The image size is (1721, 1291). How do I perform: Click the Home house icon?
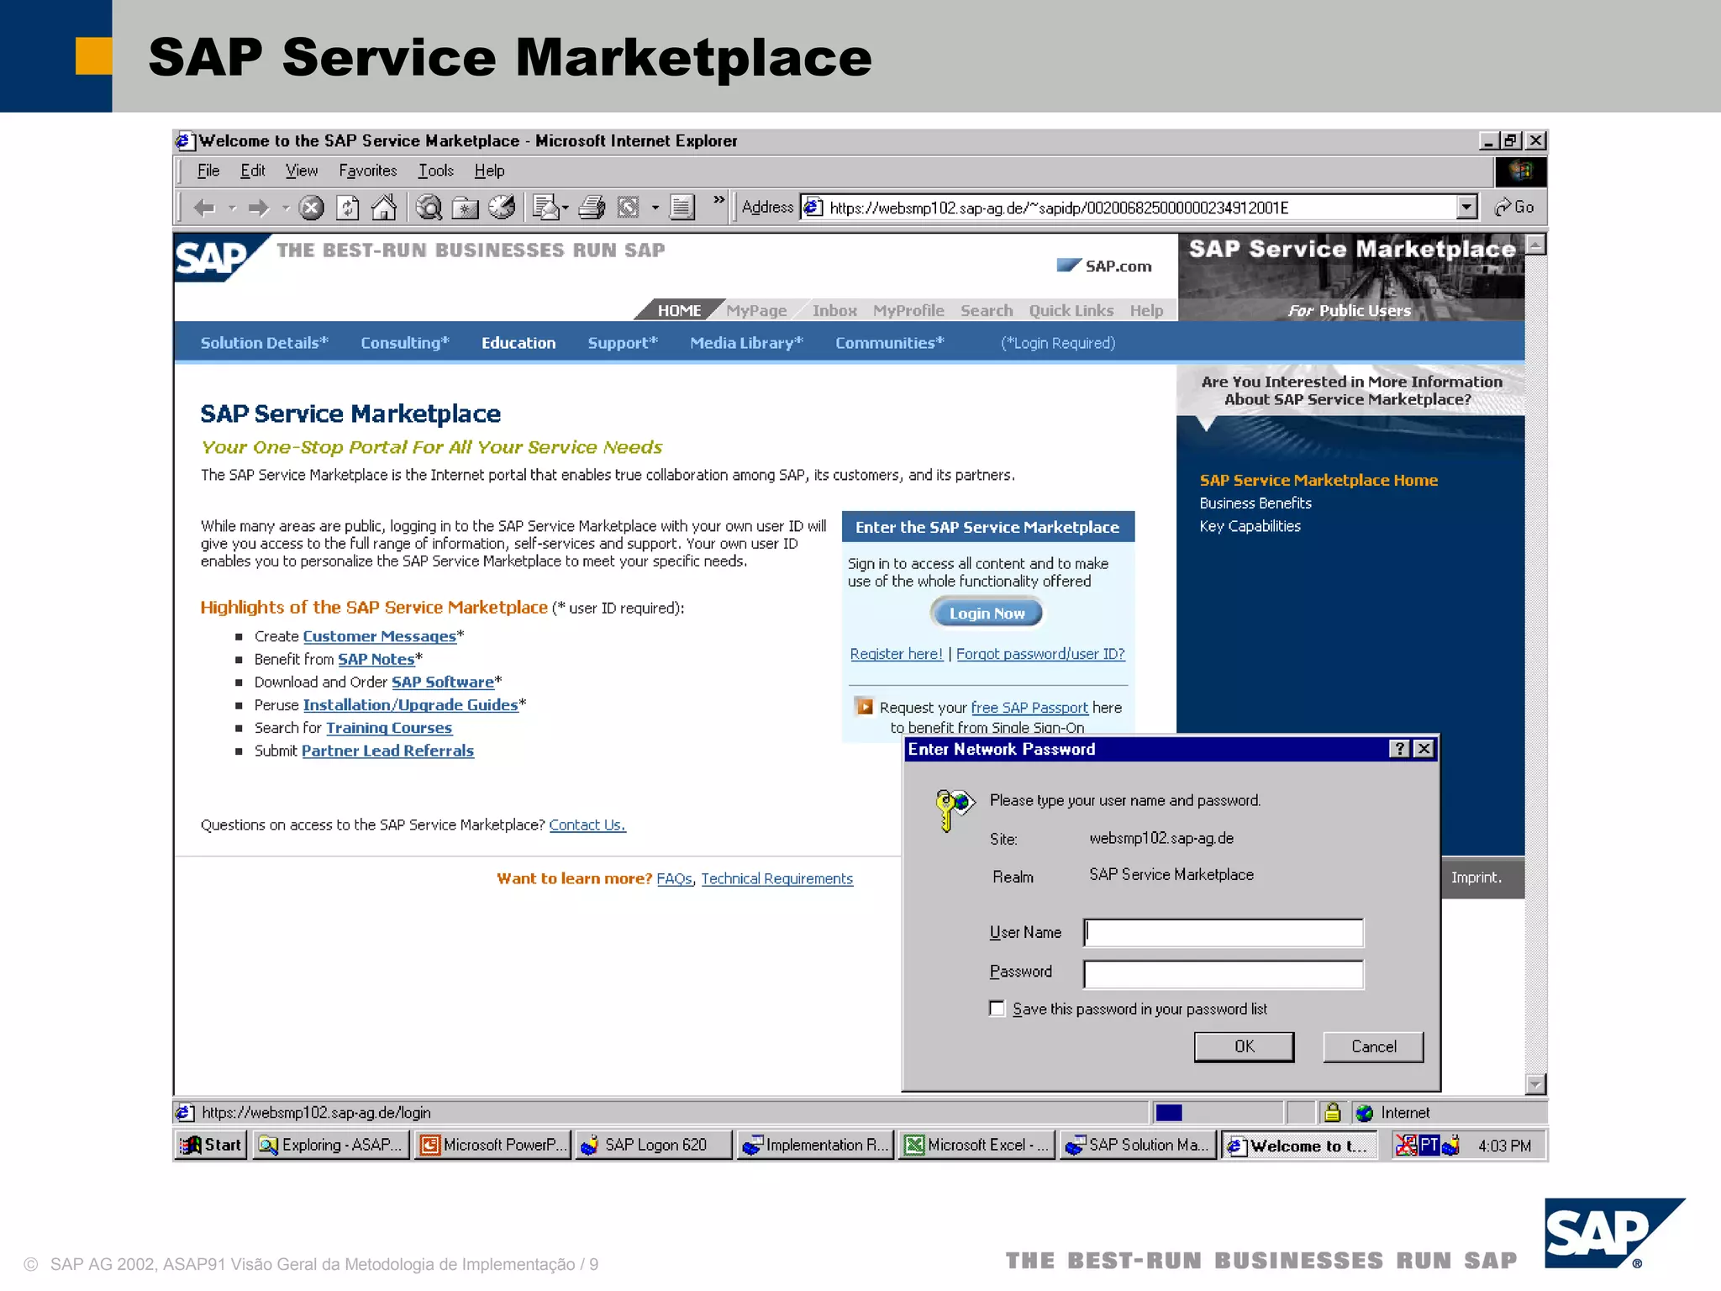[x=384, y=208]
